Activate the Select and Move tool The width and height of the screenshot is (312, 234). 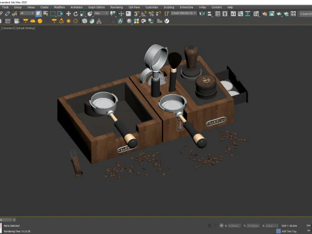68,14
